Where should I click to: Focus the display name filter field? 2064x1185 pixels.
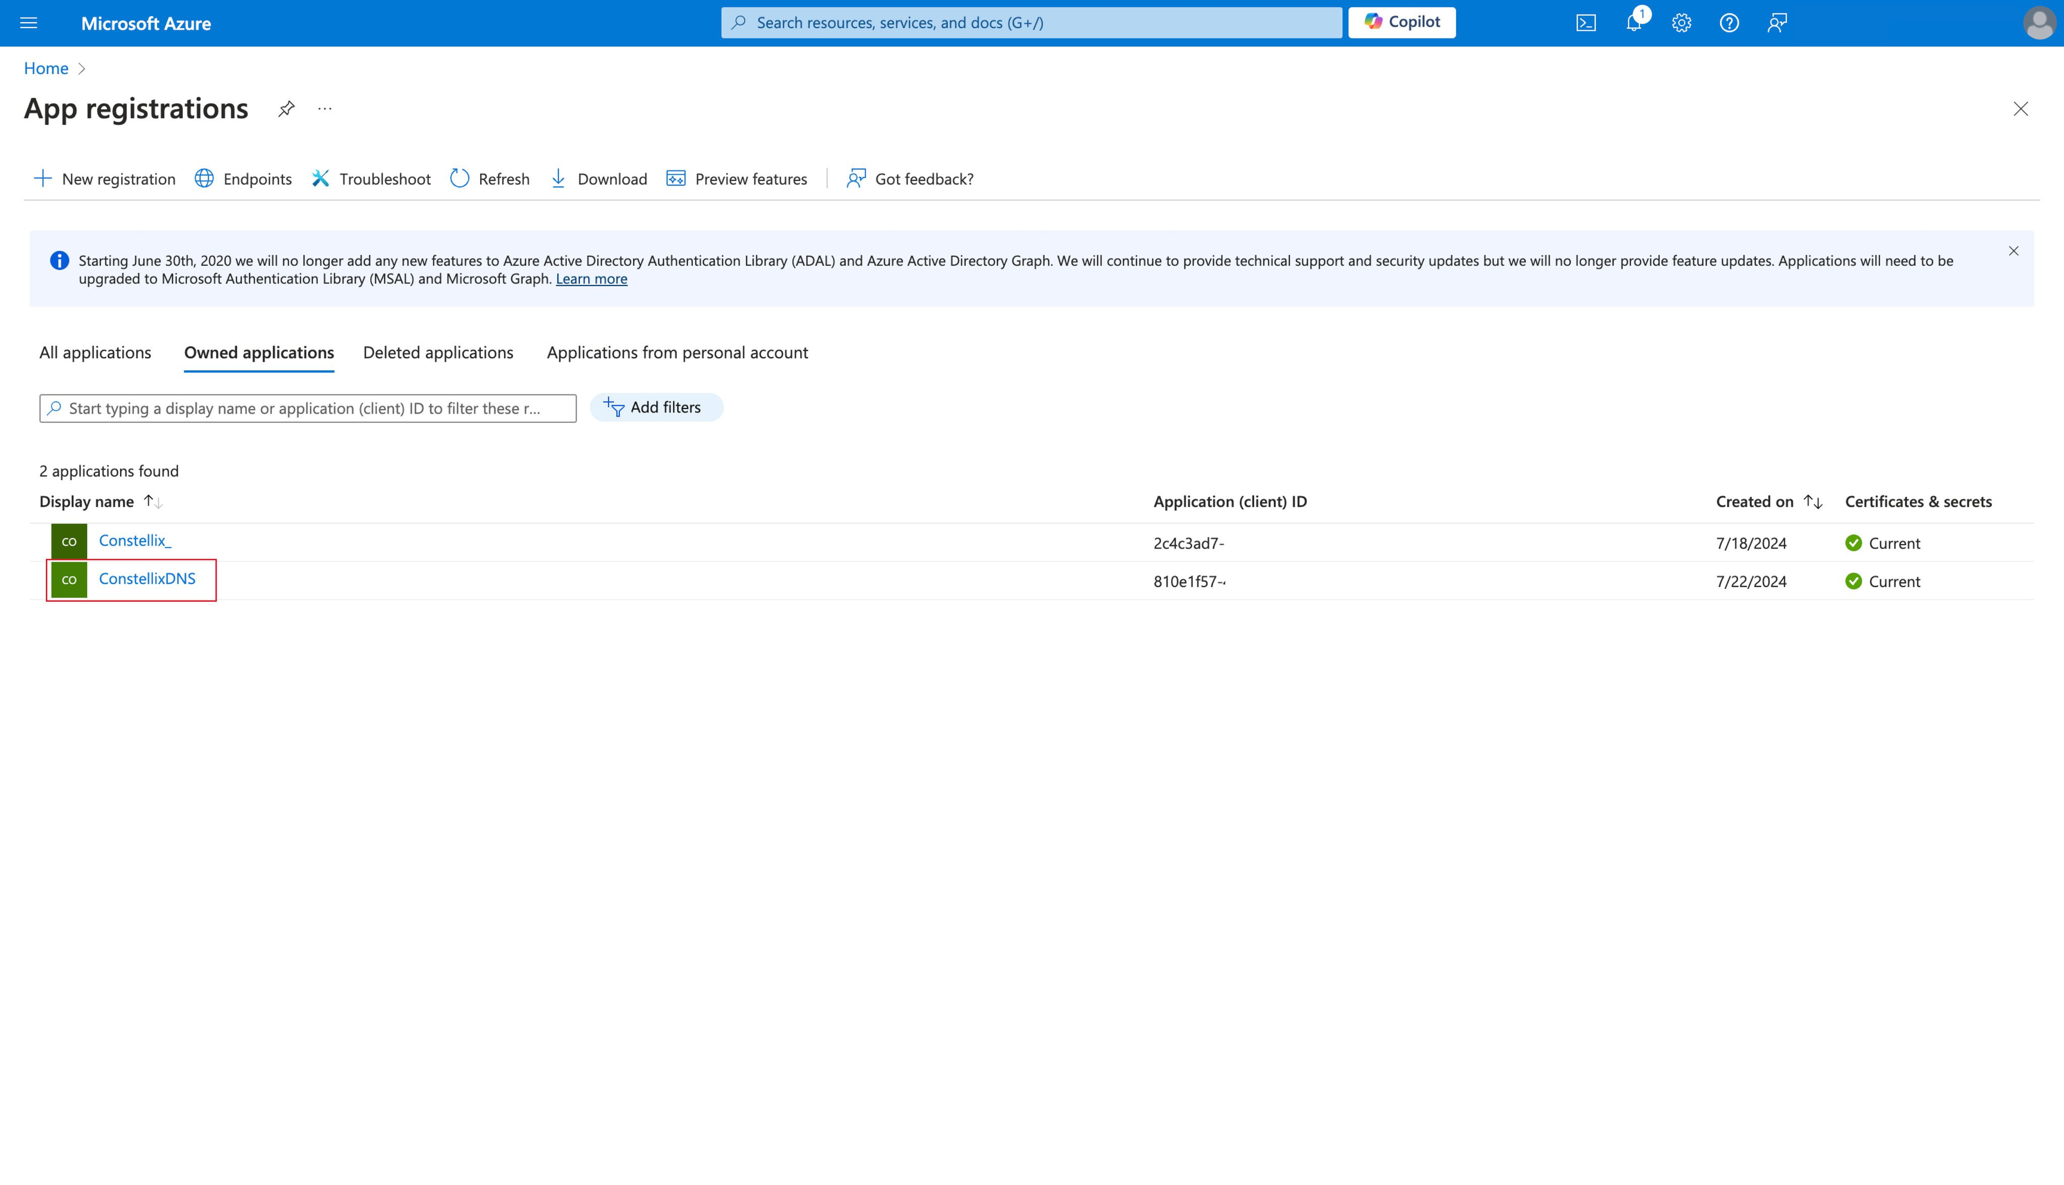(308, 408)
